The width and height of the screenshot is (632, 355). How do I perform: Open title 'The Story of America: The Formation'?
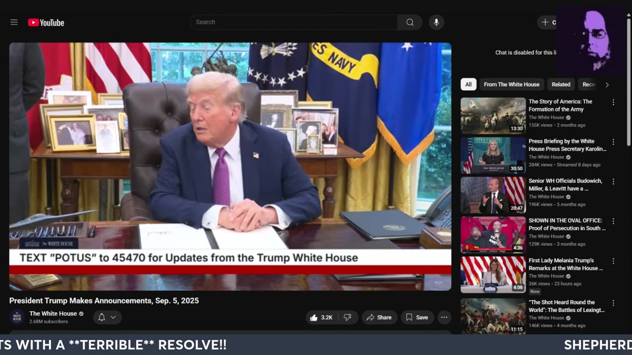(560, 106)
